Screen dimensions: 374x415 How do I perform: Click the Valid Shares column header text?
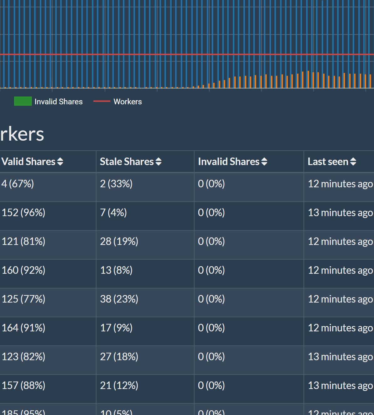29,162
